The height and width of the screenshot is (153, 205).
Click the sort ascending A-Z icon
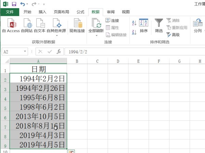134,23
